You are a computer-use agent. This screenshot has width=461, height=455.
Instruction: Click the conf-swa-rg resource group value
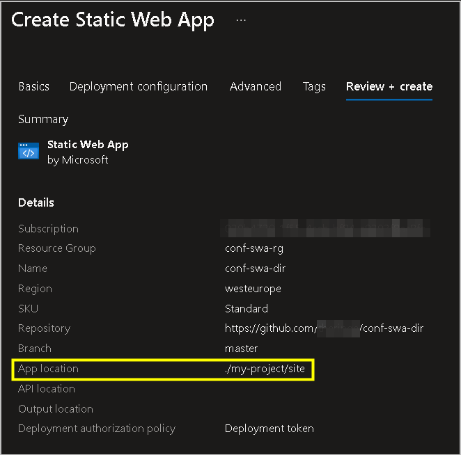[254, 248]
